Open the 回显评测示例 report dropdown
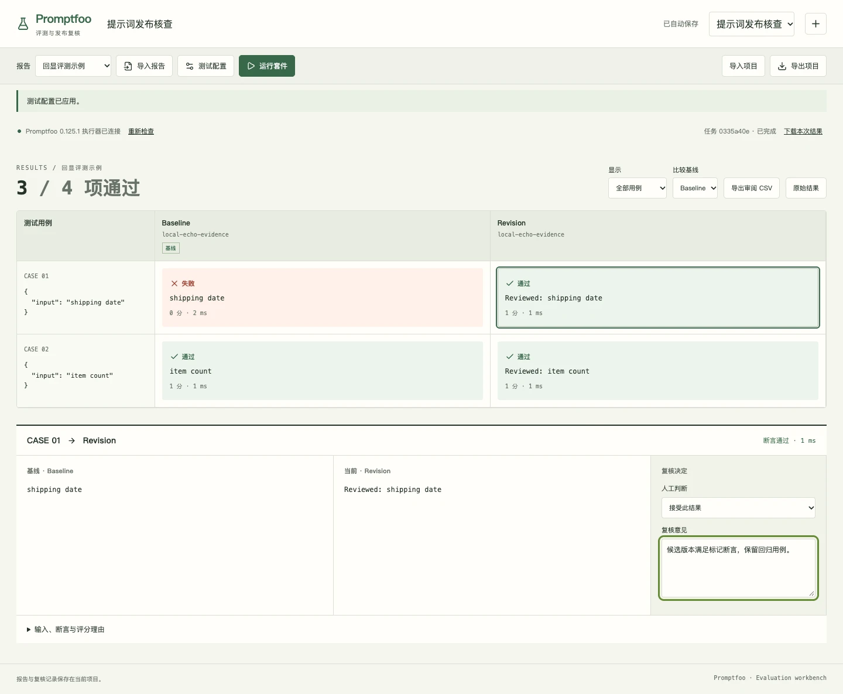843x694 pixels. click(x=73, y=66)
